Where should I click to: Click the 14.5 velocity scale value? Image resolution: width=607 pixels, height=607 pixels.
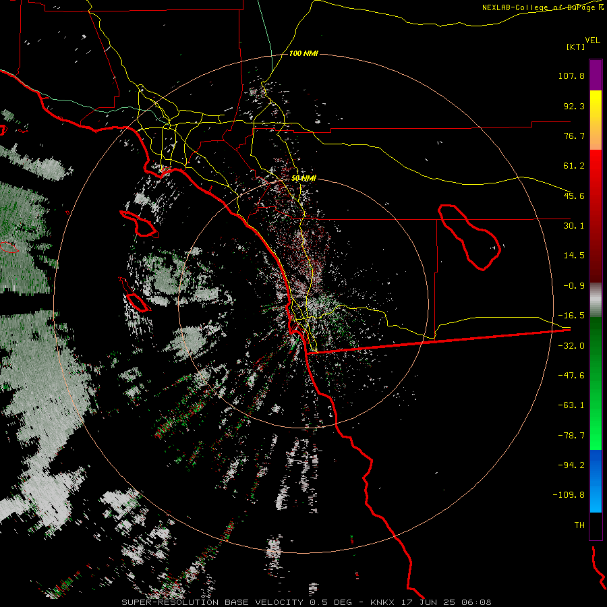click(x=574, y=256)
